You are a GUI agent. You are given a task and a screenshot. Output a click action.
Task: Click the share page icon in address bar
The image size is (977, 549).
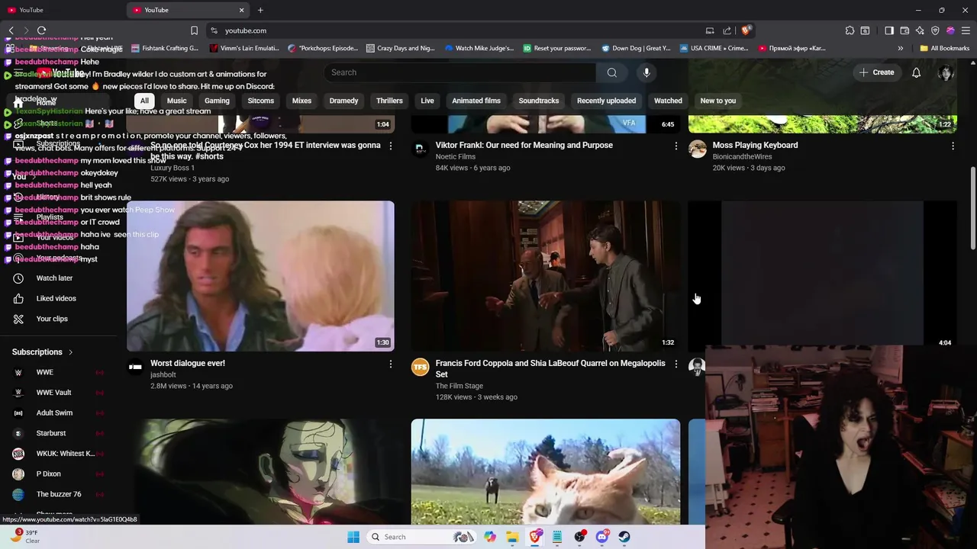coord(727,30)
